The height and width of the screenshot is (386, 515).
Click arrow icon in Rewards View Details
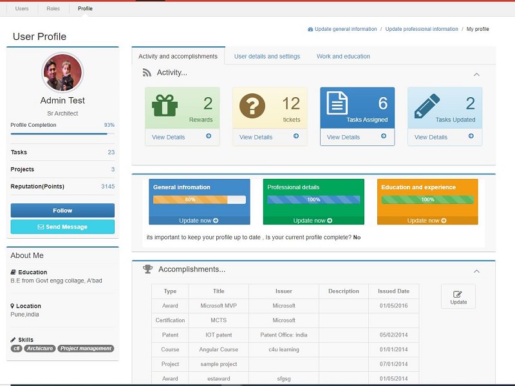click(209, 136)
